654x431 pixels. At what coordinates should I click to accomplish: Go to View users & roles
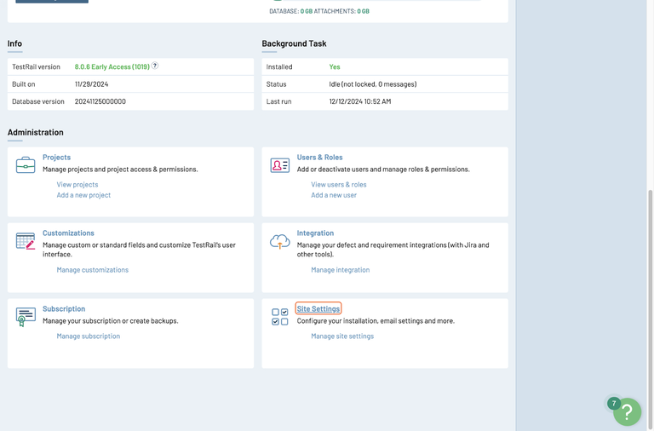pyautogui.click(x=339, y=185)
